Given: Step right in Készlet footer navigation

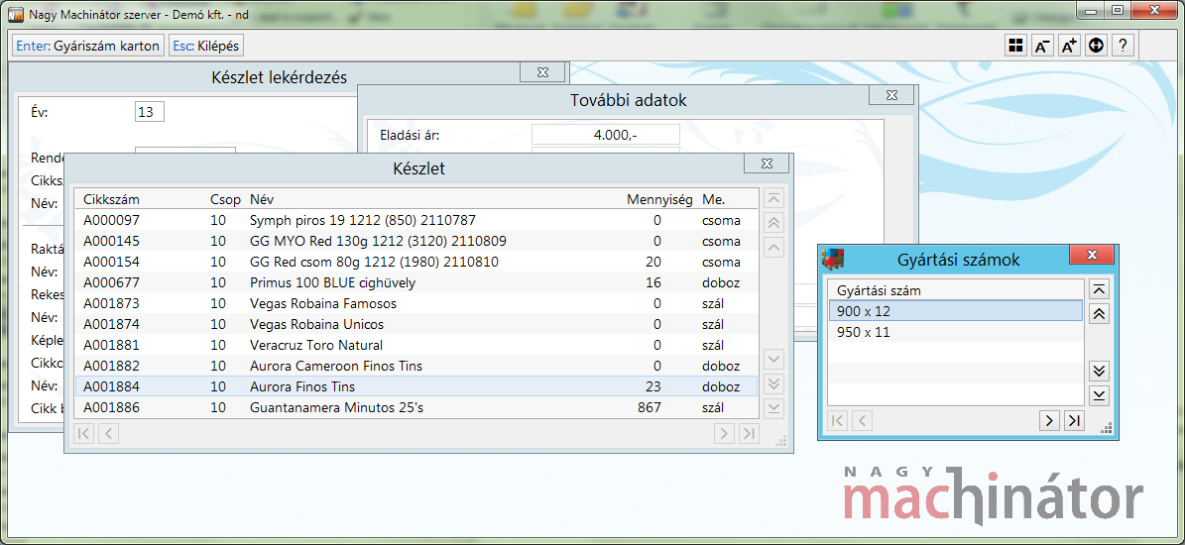Looking at the screenshot, I should coord(724,433).
